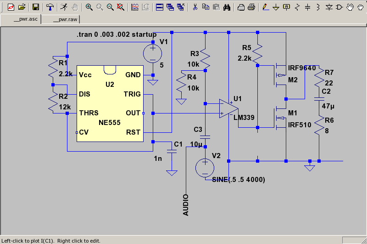The height and width of the screenshot is (244, 367).
Task: Tile the windows with the stacked-panes icon
Action: [160, 7]
